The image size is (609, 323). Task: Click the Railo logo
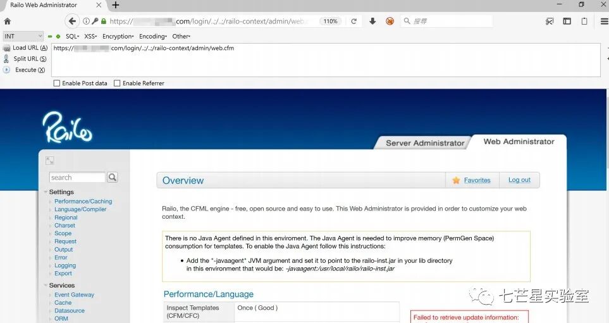tap(67, 127)
